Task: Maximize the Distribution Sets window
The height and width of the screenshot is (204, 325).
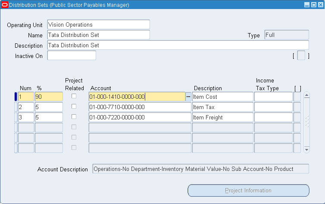Action: pyautogui.click(x=313, y=5)
